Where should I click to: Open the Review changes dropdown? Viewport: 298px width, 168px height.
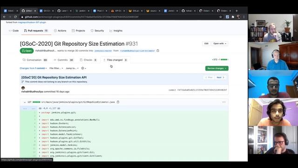tap(217, 69)
